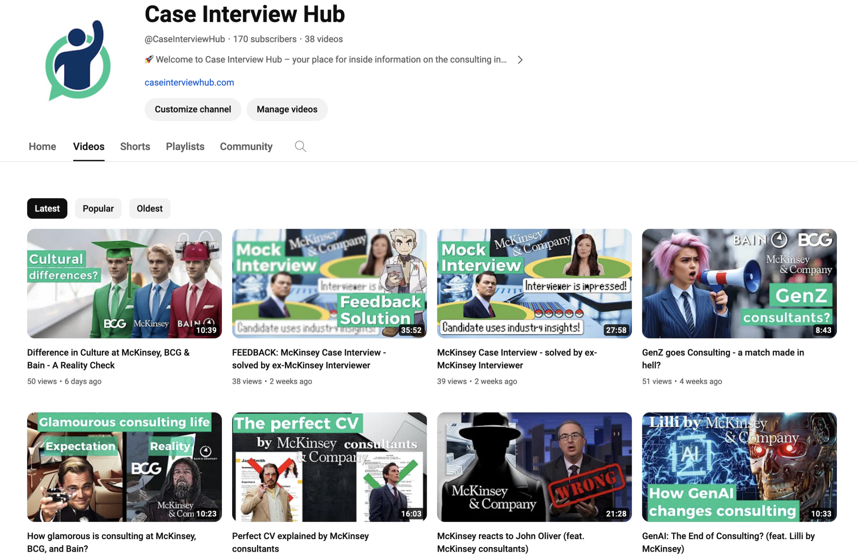This screenshot has height=557, width=857.
Task: Switch to the Home tab
Action: coord(42,146)
